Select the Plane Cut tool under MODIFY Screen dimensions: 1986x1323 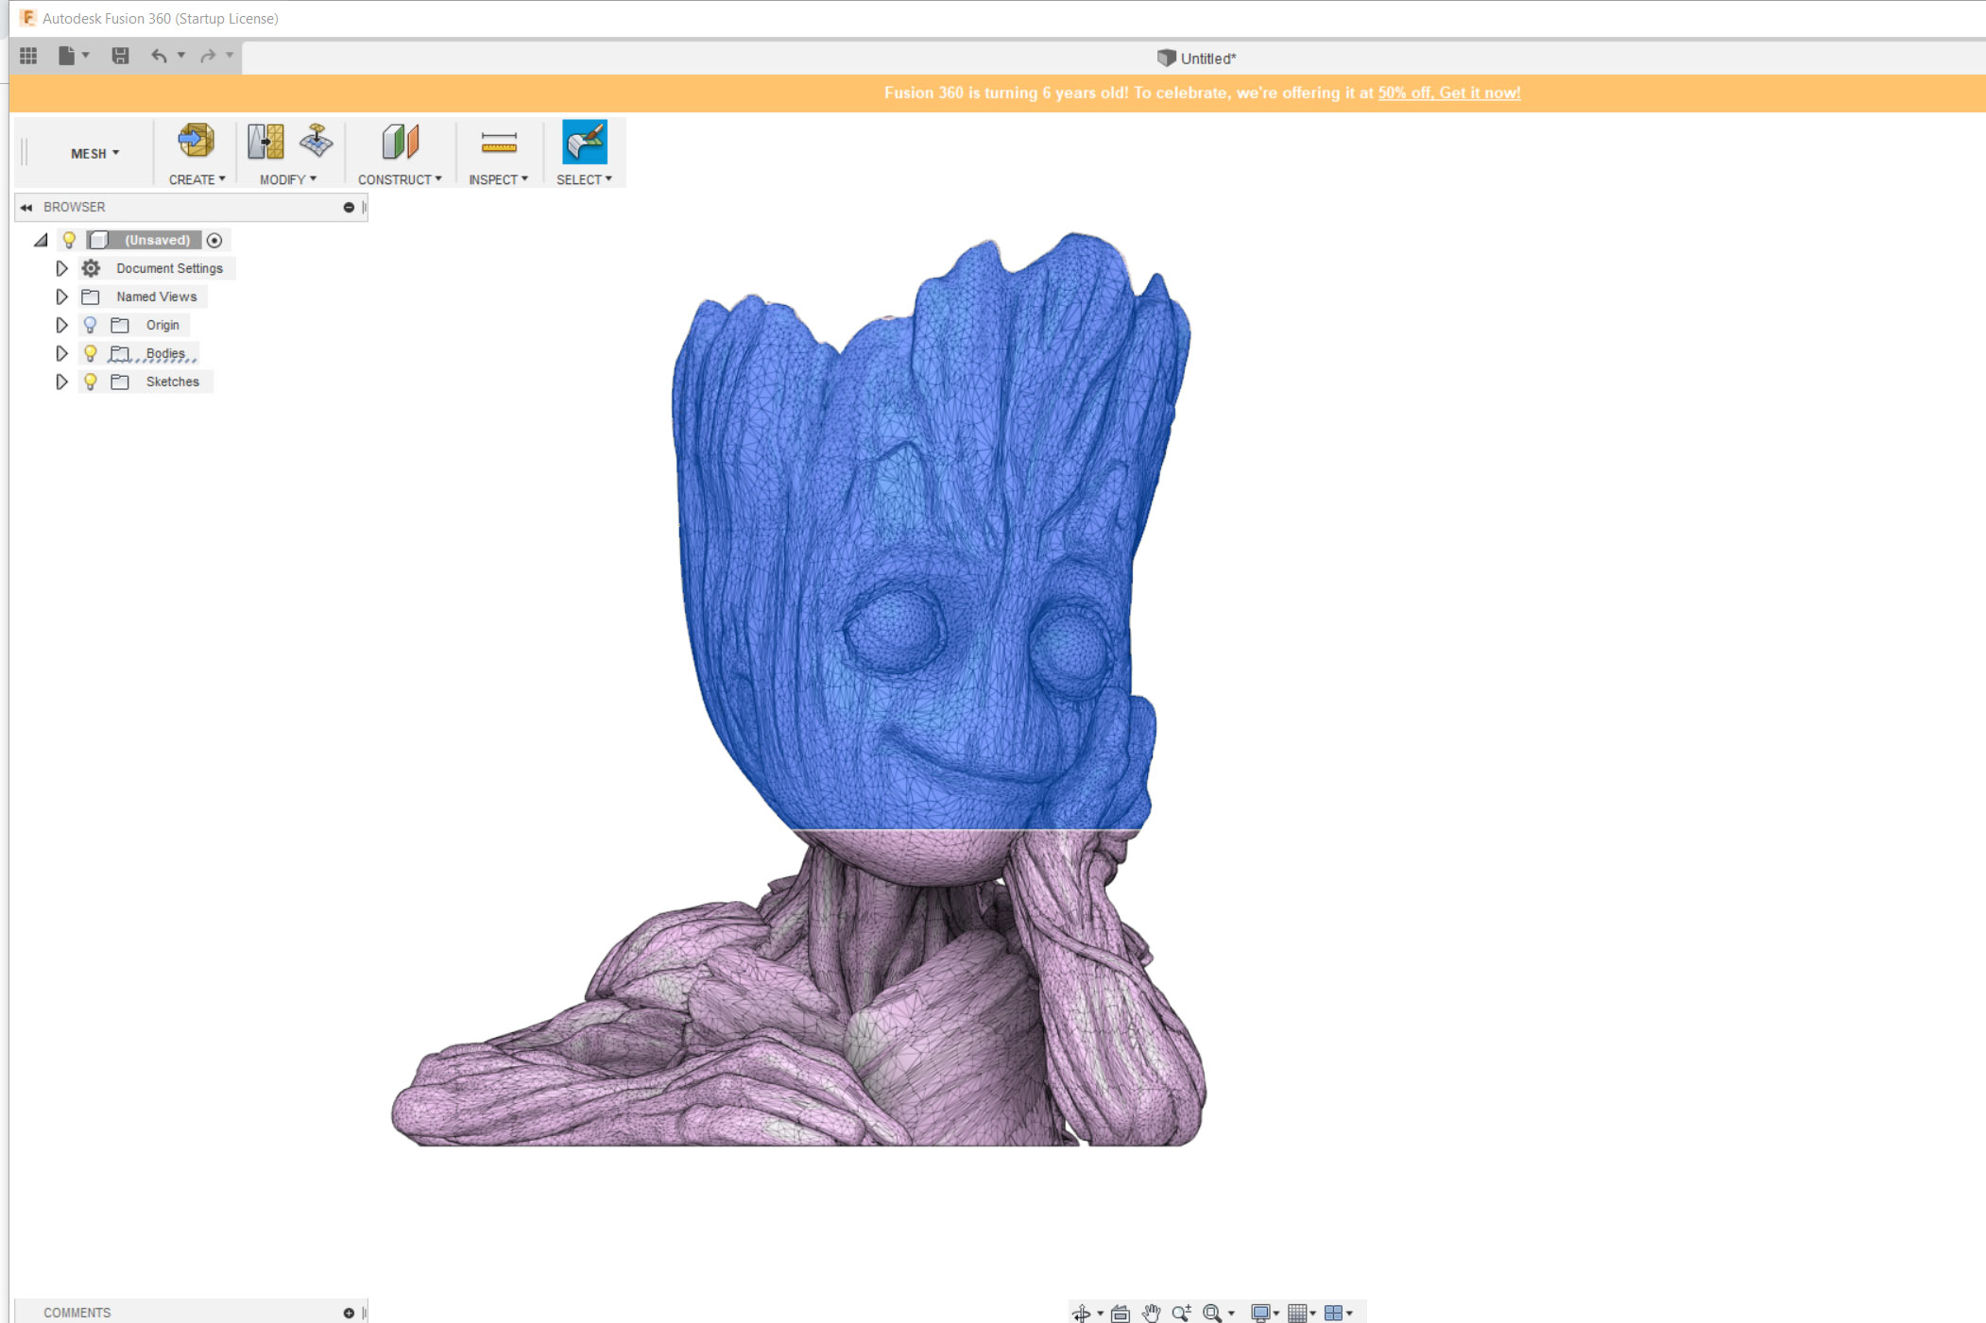click(265, 142)
